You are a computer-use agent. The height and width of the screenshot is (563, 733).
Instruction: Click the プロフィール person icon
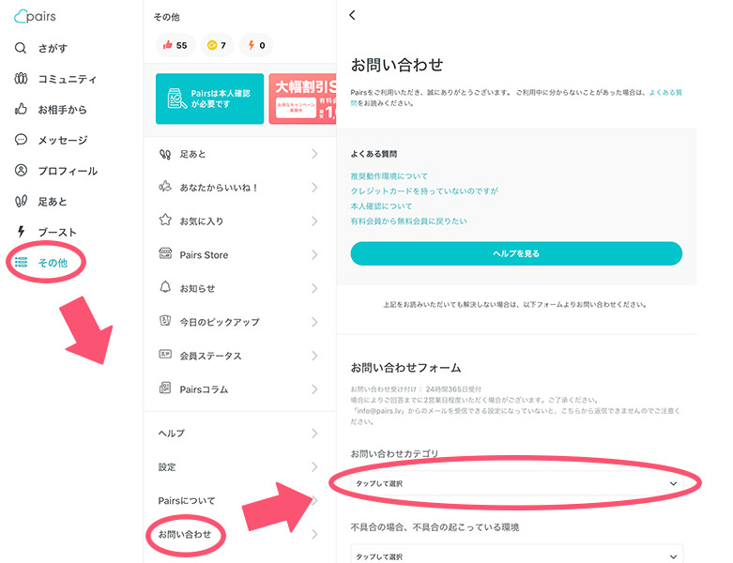(21, 171)
